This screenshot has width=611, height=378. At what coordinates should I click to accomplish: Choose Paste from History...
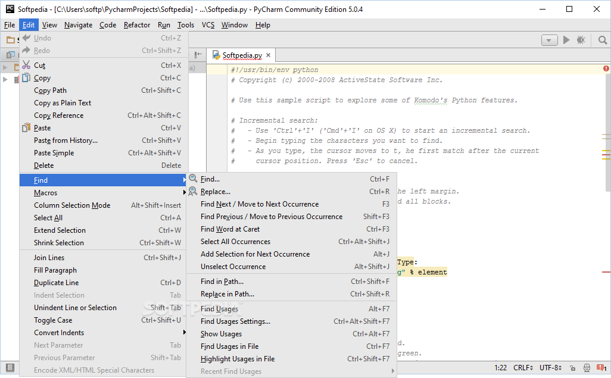(x=104, y=140)
